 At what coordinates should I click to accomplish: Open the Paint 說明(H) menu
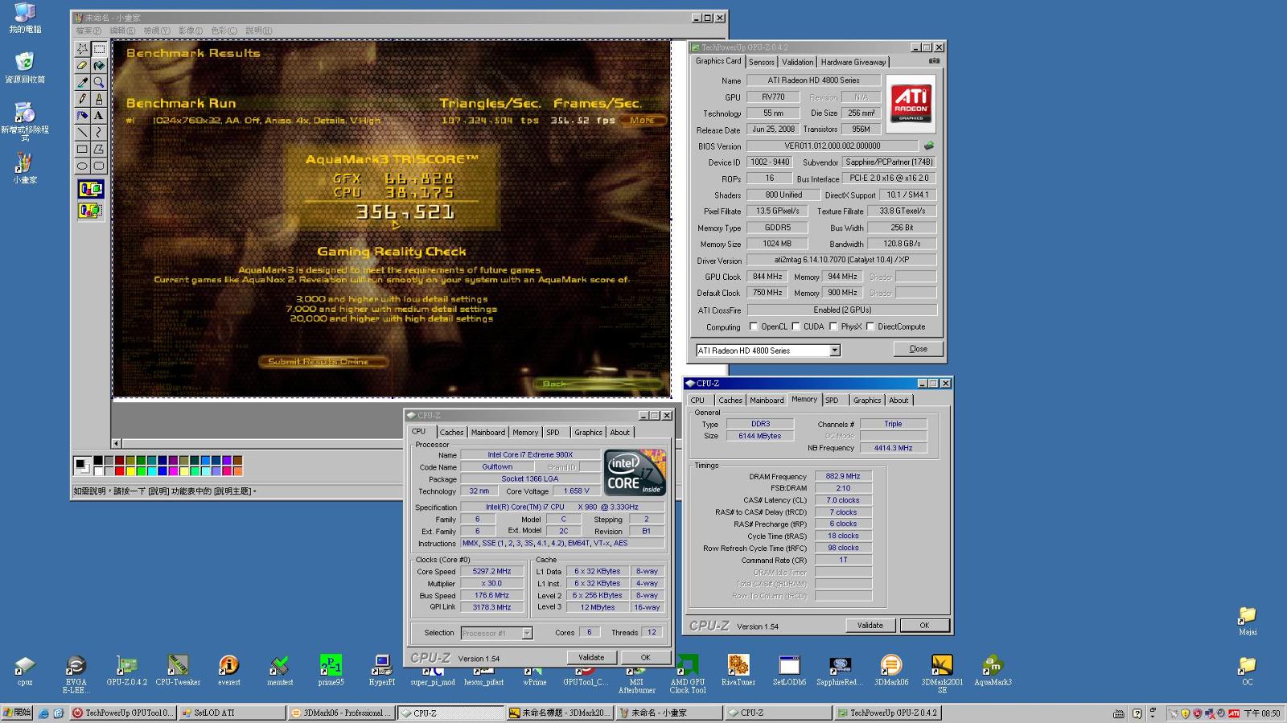[x=258, y=31]
